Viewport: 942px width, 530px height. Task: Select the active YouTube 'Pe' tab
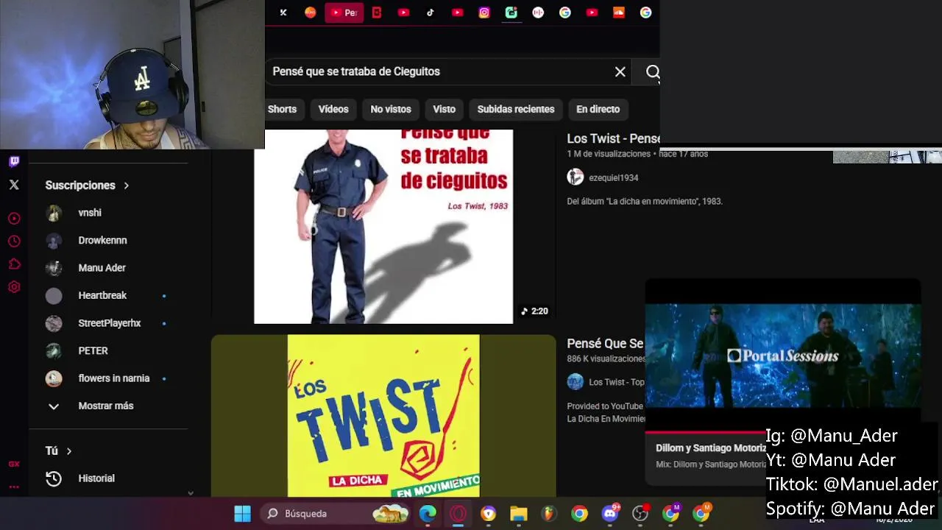(x=344, y=13)
